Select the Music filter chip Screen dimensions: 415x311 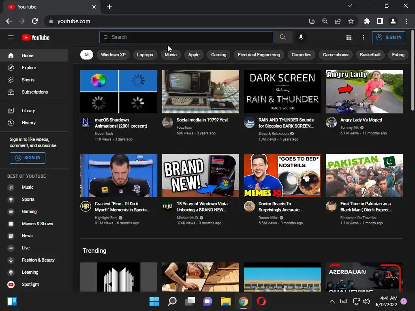click(171, 55)
